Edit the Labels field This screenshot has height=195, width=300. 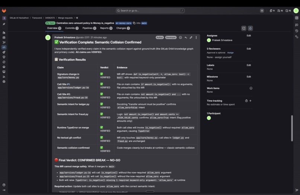click(249, 65)
